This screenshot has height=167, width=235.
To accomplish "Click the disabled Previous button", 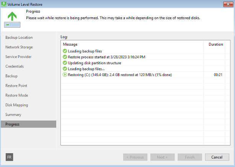I will pyautogui.click(x=135, y=157).
